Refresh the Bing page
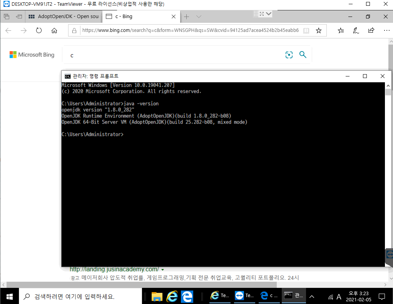The width and height of the screenshot is (393, 304). pyautogui.click(x=39, y=30)
